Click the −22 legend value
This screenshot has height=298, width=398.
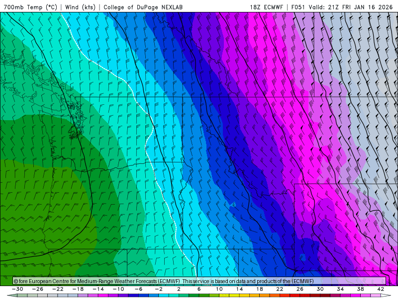(x=58, y=289)
